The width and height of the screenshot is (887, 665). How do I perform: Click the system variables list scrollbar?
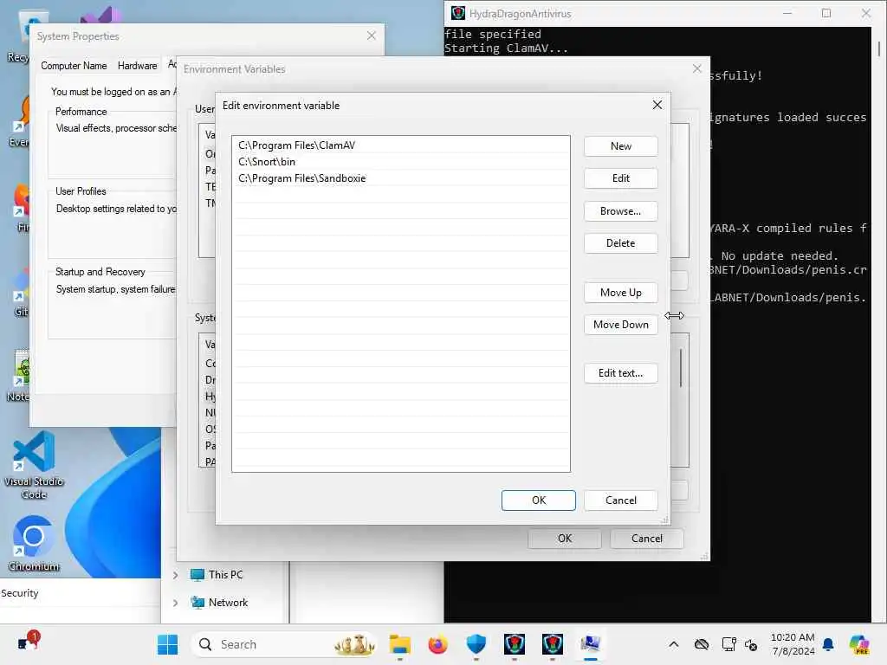[681, 367]
